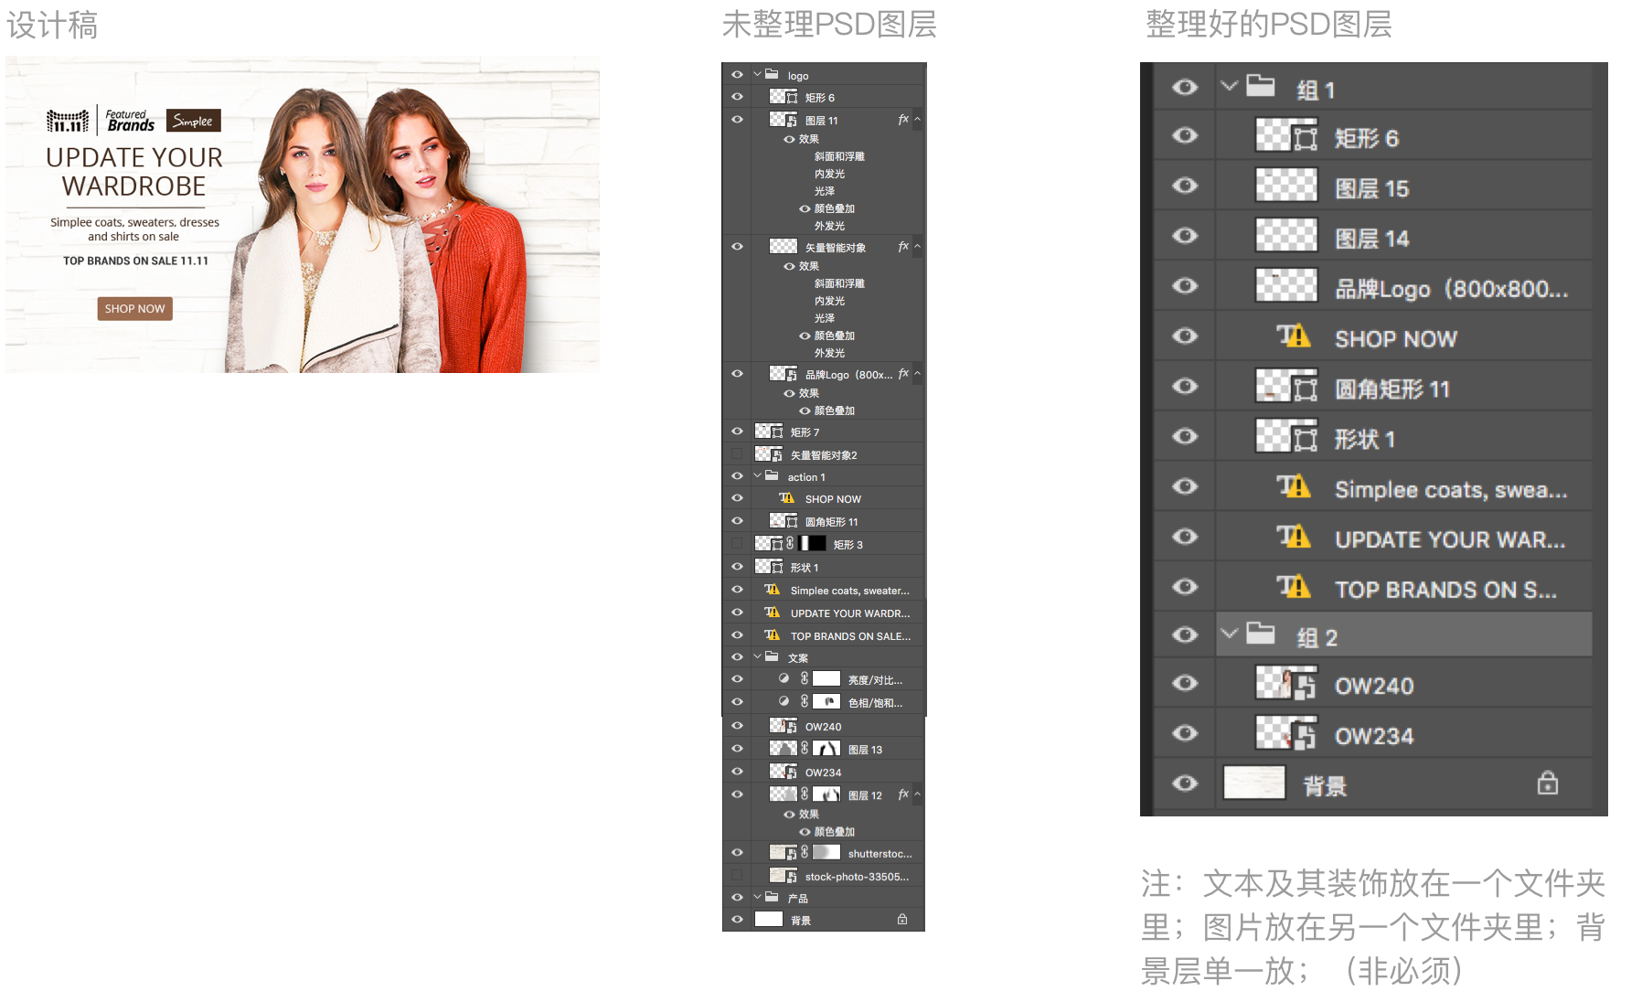Select the shutterstoc... layer name
1642x1002 pixels.
point(880,853)
